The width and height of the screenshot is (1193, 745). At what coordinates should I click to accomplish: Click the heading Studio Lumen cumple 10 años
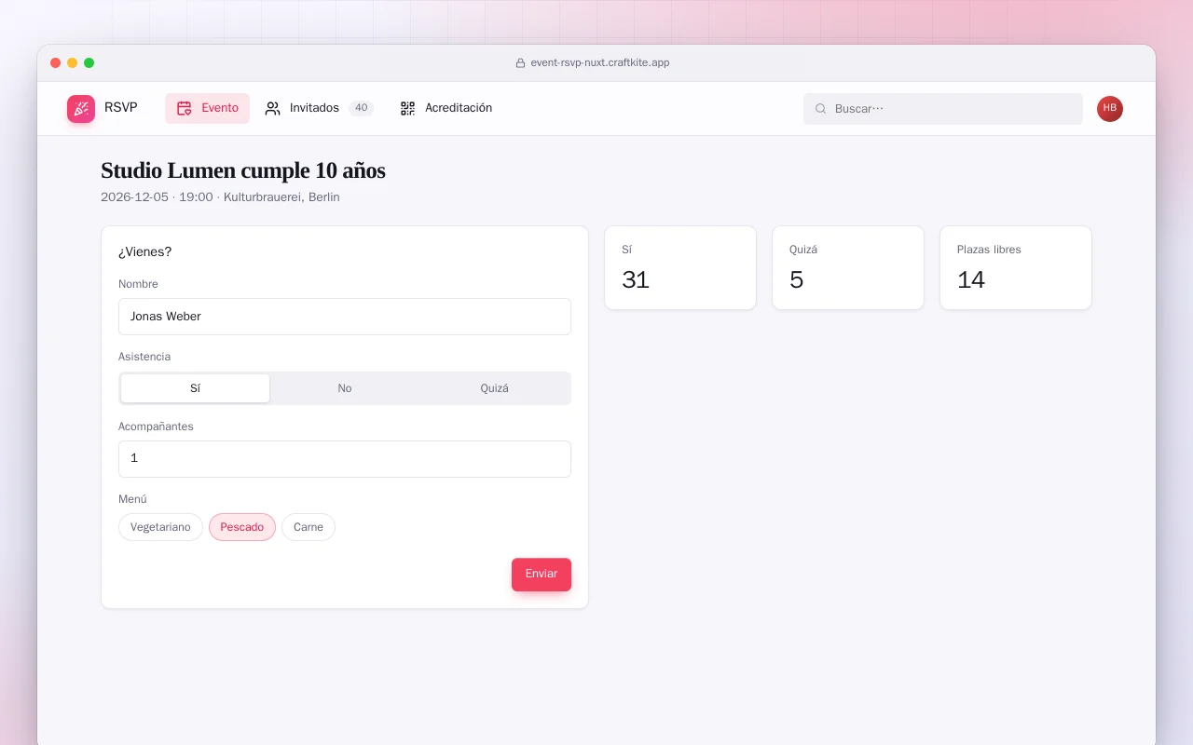pos(243,170)
